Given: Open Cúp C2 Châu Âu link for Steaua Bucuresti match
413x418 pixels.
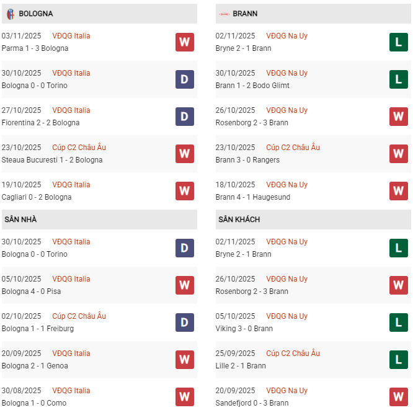Looking at the screenshot, I should click(x=79, y=148).
